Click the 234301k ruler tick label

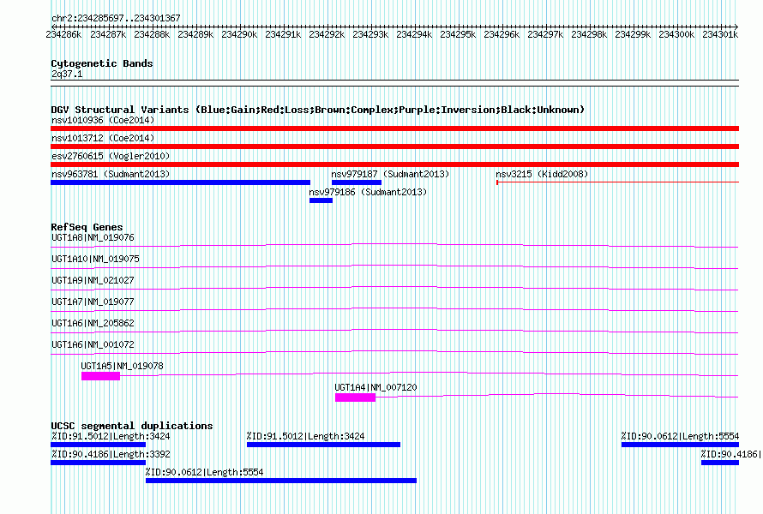(x=720, y=34)
